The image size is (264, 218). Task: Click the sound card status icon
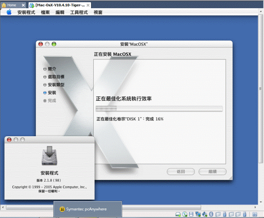point(204,214)
